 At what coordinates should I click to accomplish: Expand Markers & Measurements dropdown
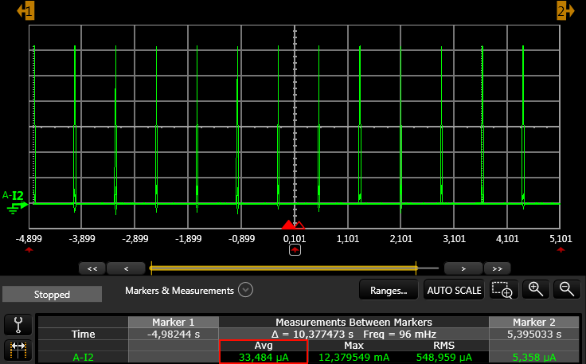click(245, 290)
